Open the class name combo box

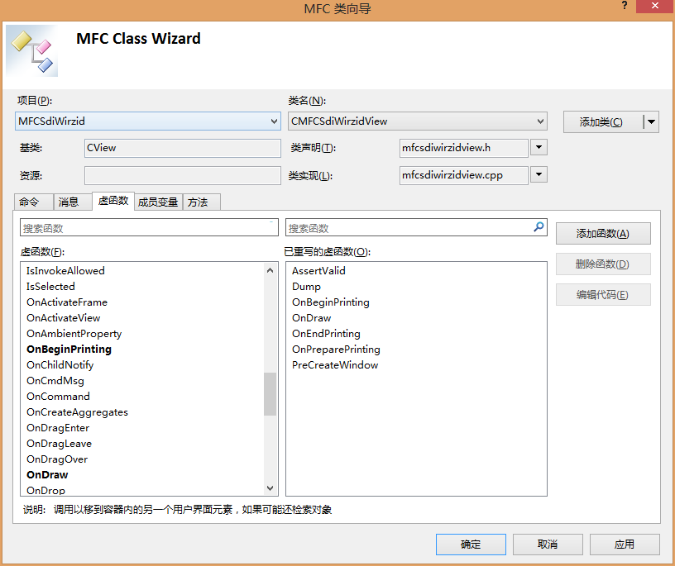[418, 121]
